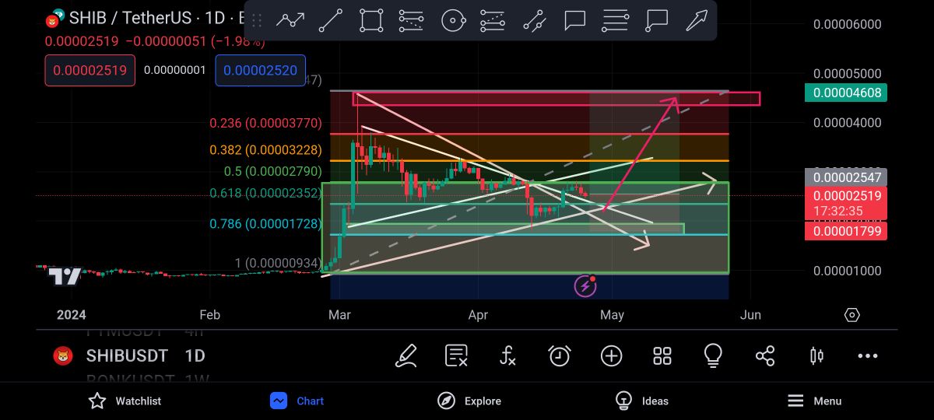Screen dimensions: 934x420
Task: Tap the 0.236 (0.00003770) Fib label
Action: point(265,123)
